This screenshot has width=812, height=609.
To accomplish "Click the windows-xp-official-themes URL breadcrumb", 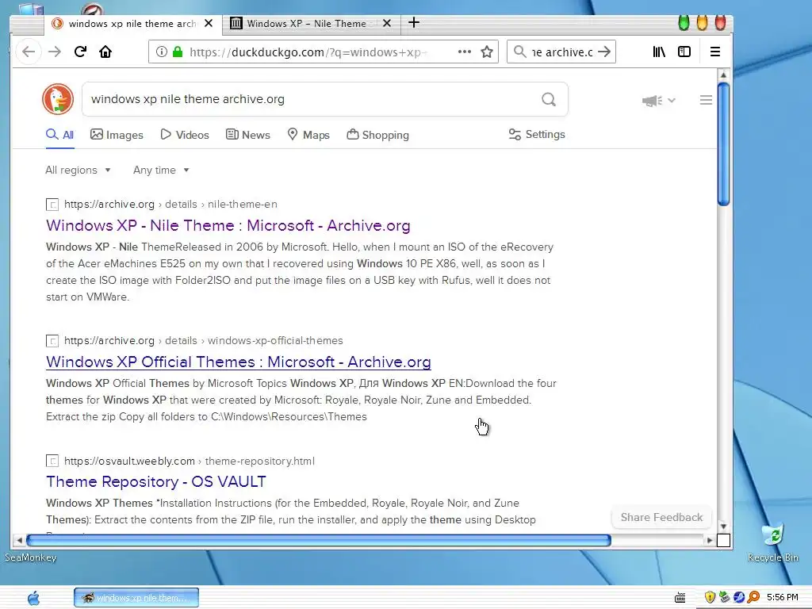I will tap(204, 341).
